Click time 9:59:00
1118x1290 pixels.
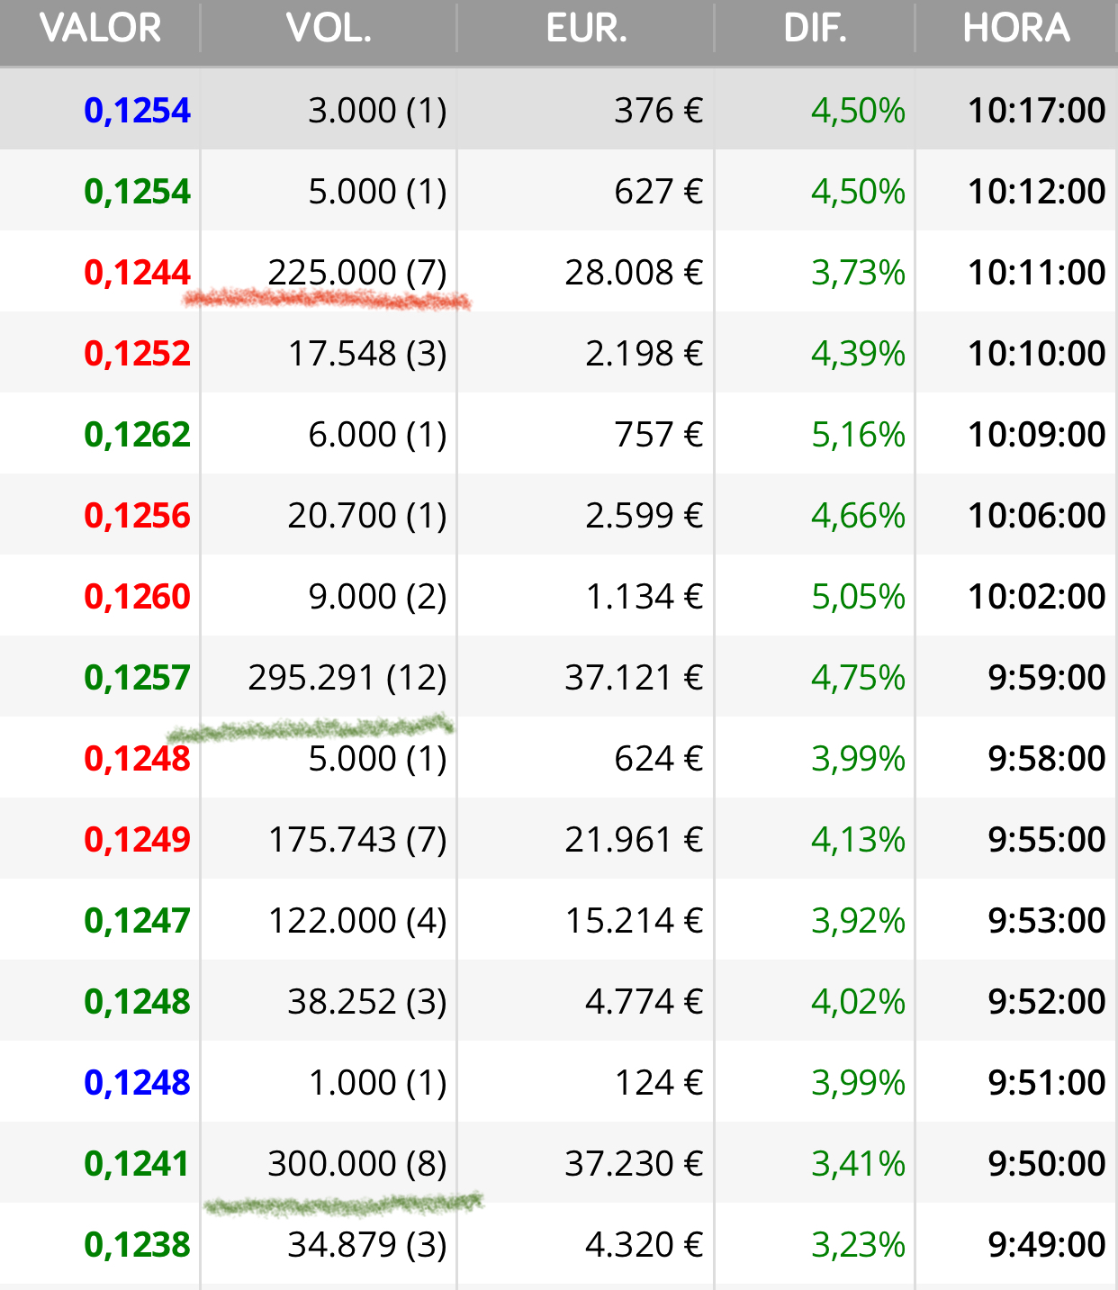[1046, 678]
